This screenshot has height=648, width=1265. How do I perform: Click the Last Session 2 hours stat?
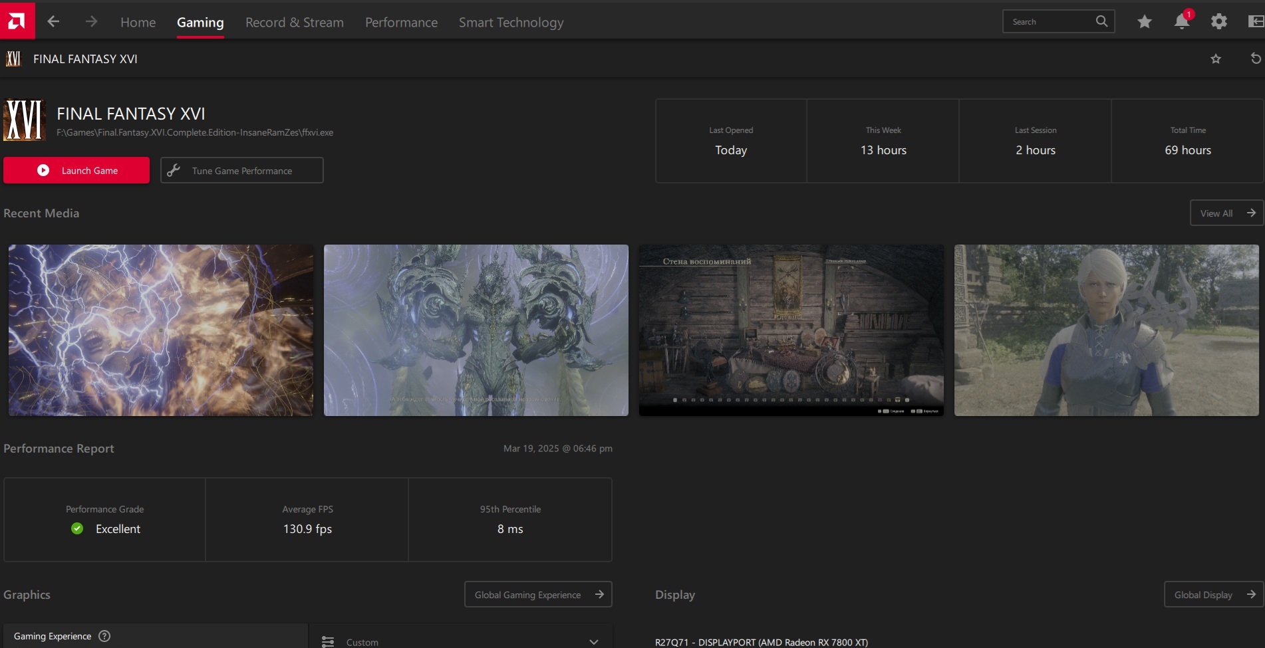pos(1036,141)
